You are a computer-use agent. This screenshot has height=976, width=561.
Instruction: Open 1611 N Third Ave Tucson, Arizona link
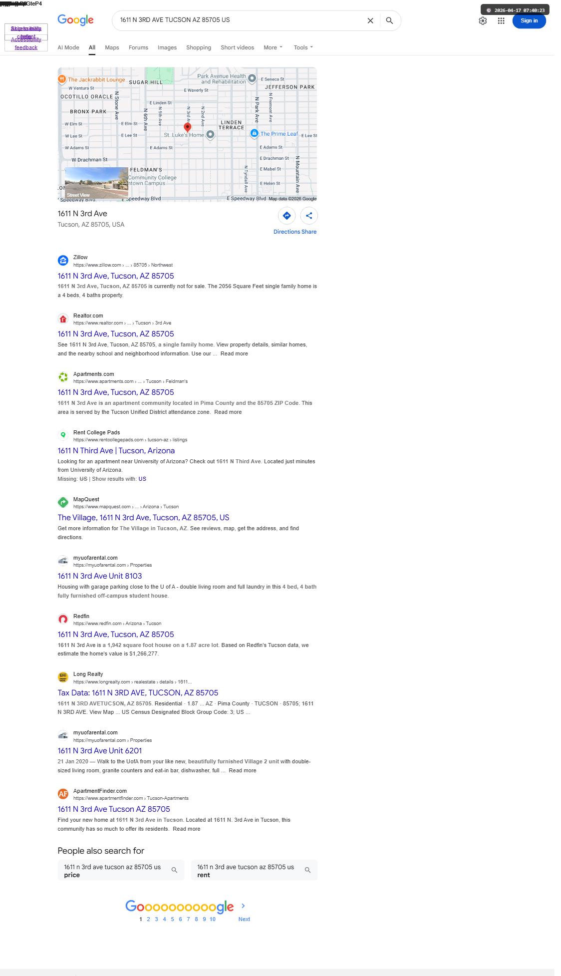(x=116, y=451)
